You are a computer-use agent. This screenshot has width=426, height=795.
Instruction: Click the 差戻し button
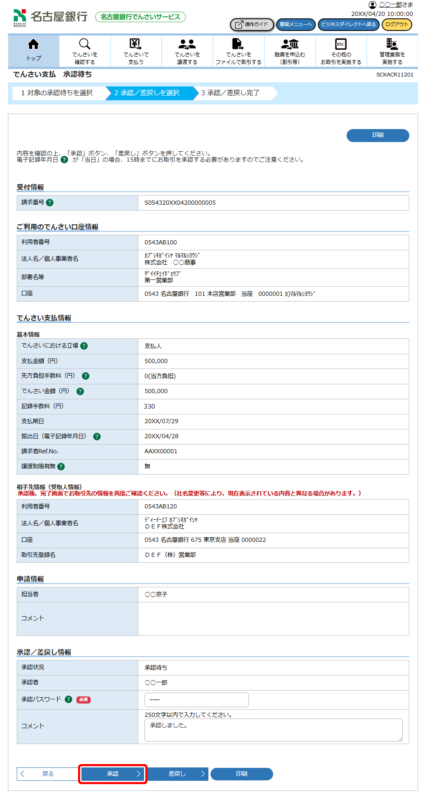coord(177,774)
